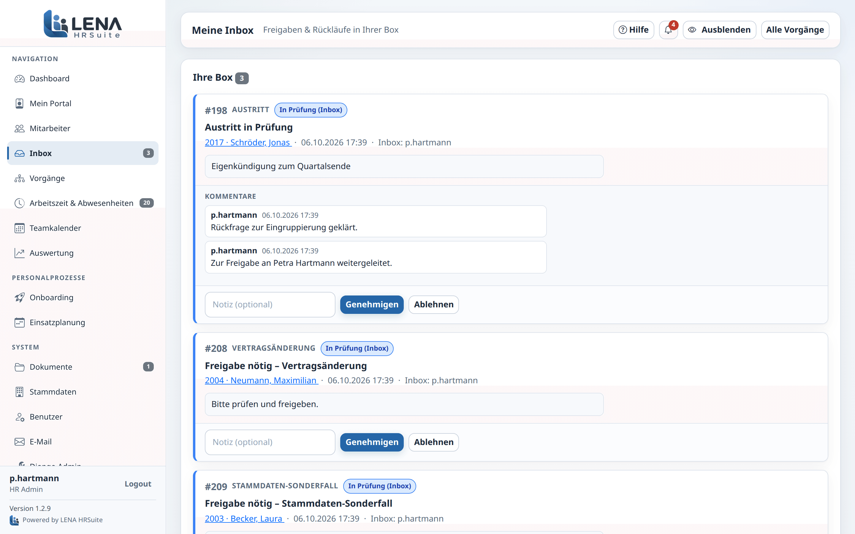Approve case #198 with Genehmigen

point(372,304)
